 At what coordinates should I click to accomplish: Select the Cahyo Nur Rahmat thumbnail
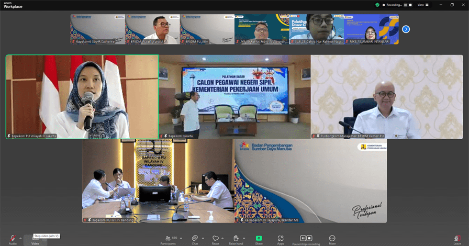click(x=317, y=29)
